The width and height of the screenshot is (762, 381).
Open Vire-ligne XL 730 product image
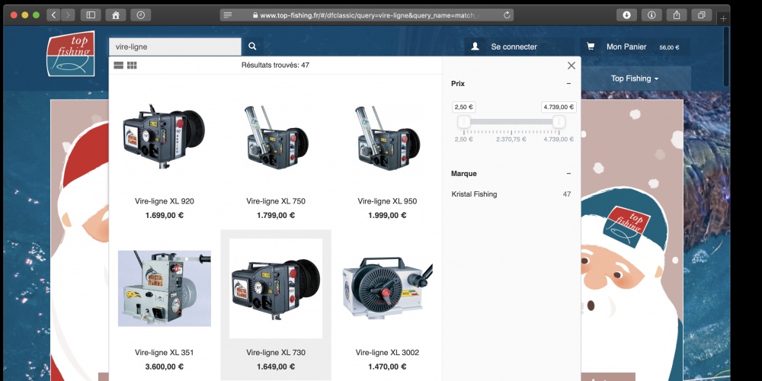point(276,288)
